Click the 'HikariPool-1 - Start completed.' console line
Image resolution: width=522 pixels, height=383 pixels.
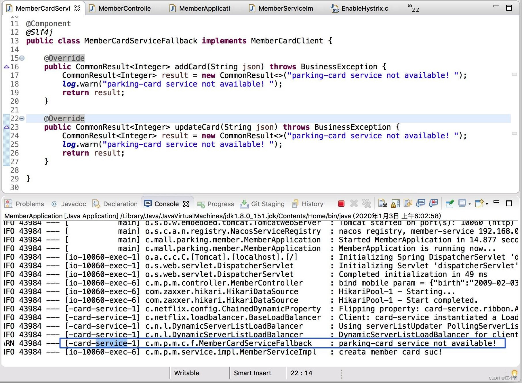click(408, 300)
